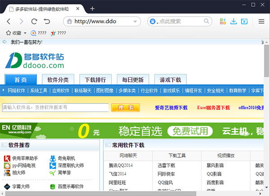Open the 网络软件 category link

[16, 90]
